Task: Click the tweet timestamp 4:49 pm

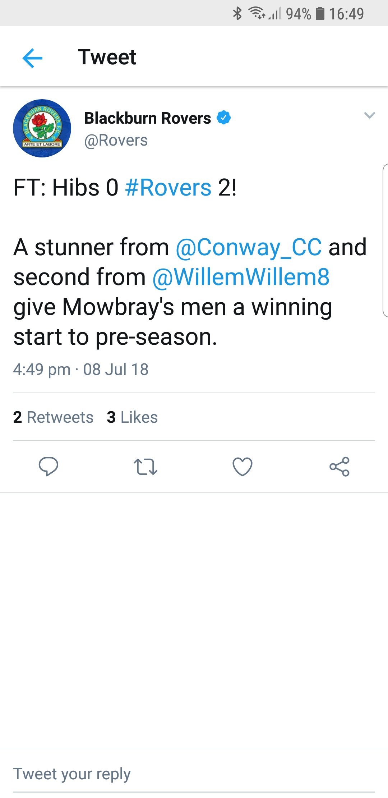Action: click(42, 370)
